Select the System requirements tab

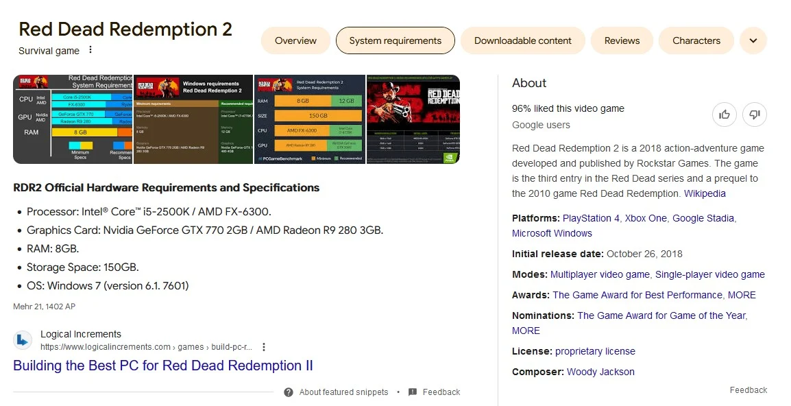[395, 40]
